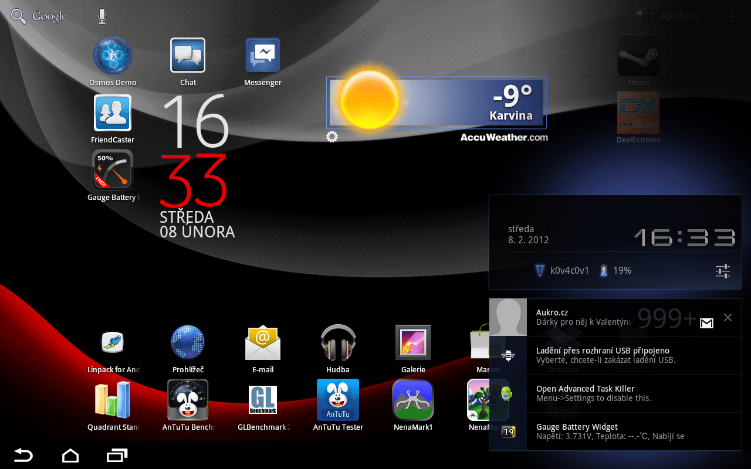The height and width of the screenshot is (469, 751).
Task: Open Advanced Task Killer notification
Action: pyautogui.click(x=615, y=393)
